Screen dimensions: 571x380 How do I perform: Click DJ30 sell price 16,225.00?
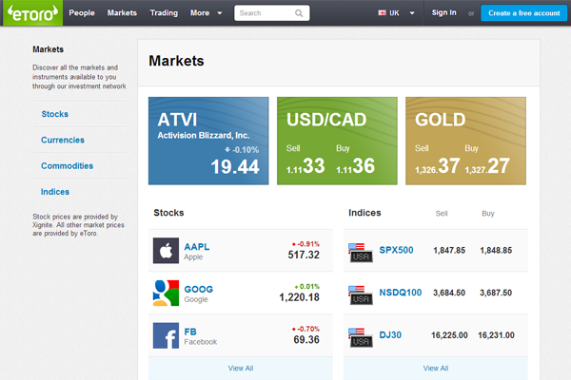pos(449,335)
